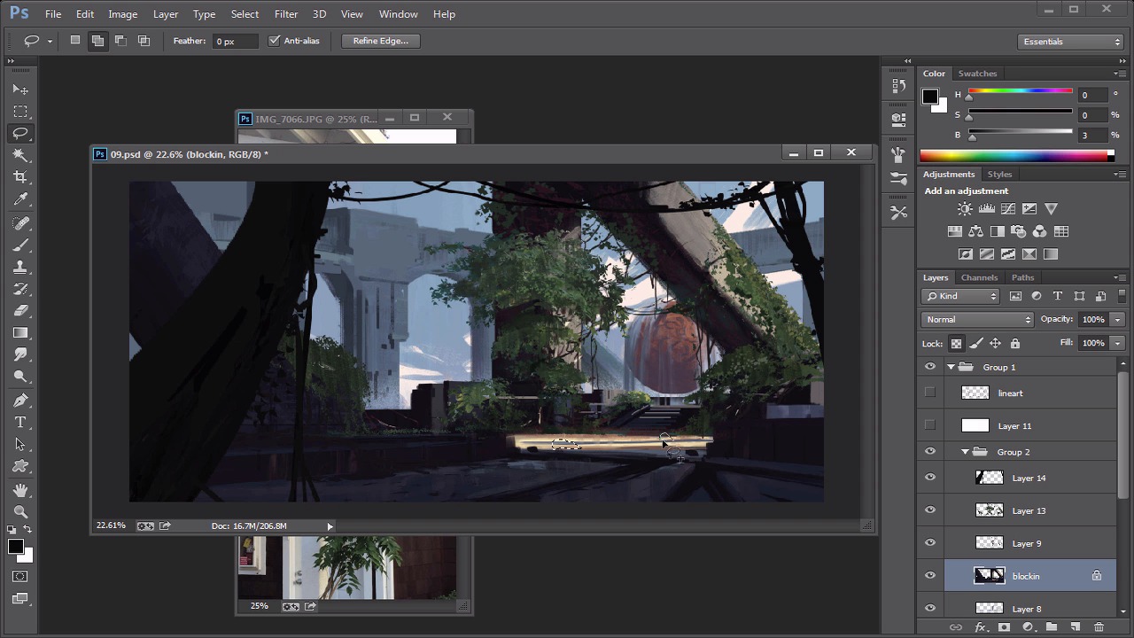
Task: Select the Hand tool
Action: click(20, 490)
